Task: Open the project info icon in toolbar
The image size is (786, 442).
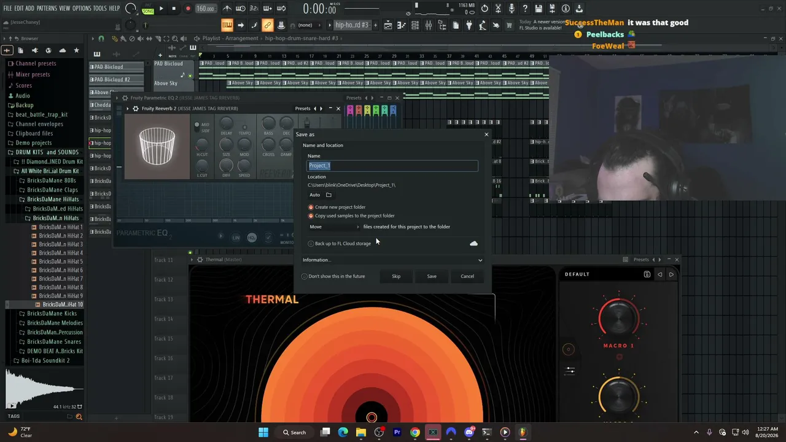Action: (566, 9)
